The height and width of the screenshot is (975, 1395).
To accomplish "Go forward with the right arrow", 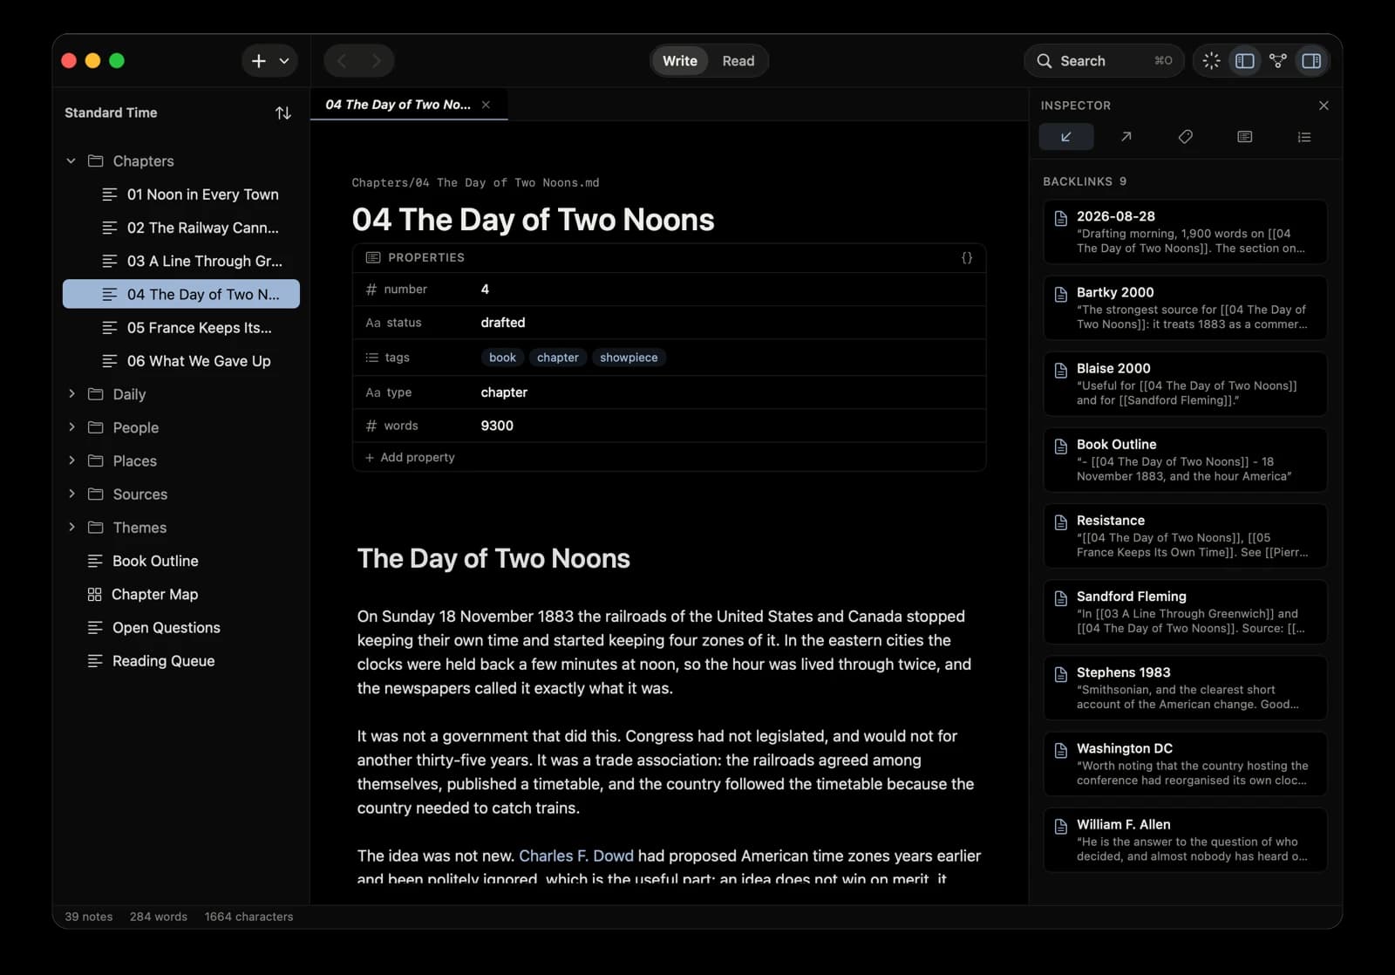I will point(376,61).
